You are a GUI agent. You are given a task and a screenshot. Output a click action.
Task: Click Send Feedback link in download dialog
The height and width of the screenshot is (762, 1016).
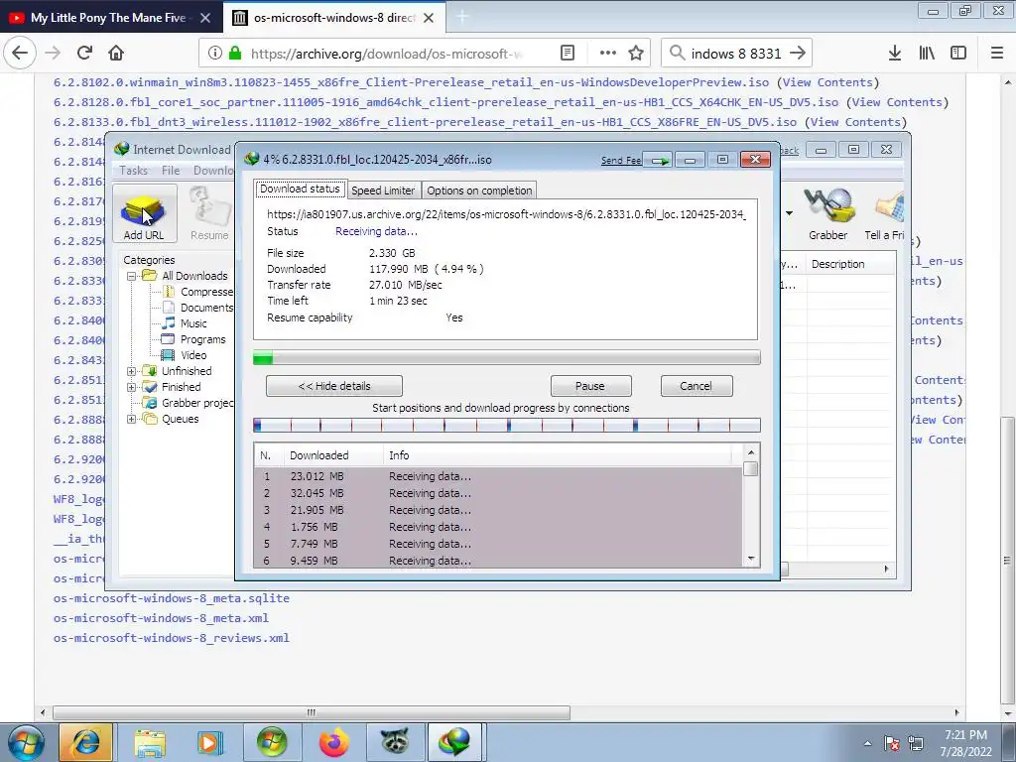[621, 160]
